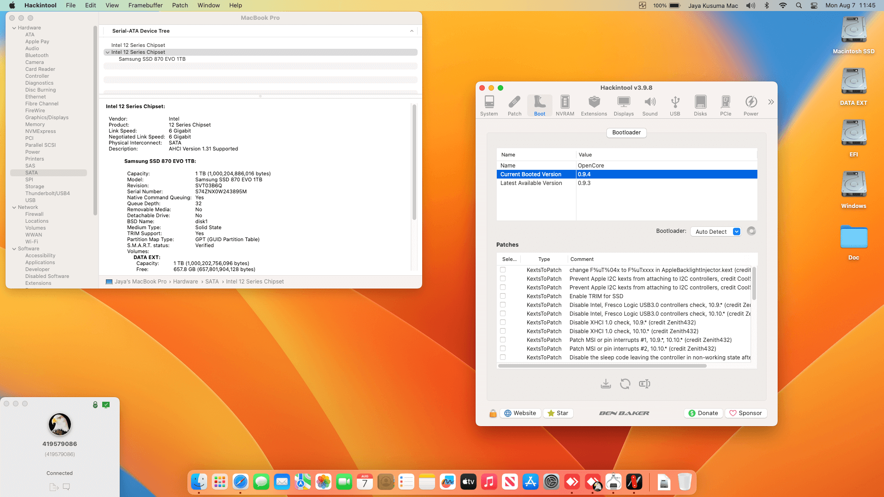884x497 pixels.
Task: Open the Bootloader Auto Detect dropdown
Action: point(715,231)
